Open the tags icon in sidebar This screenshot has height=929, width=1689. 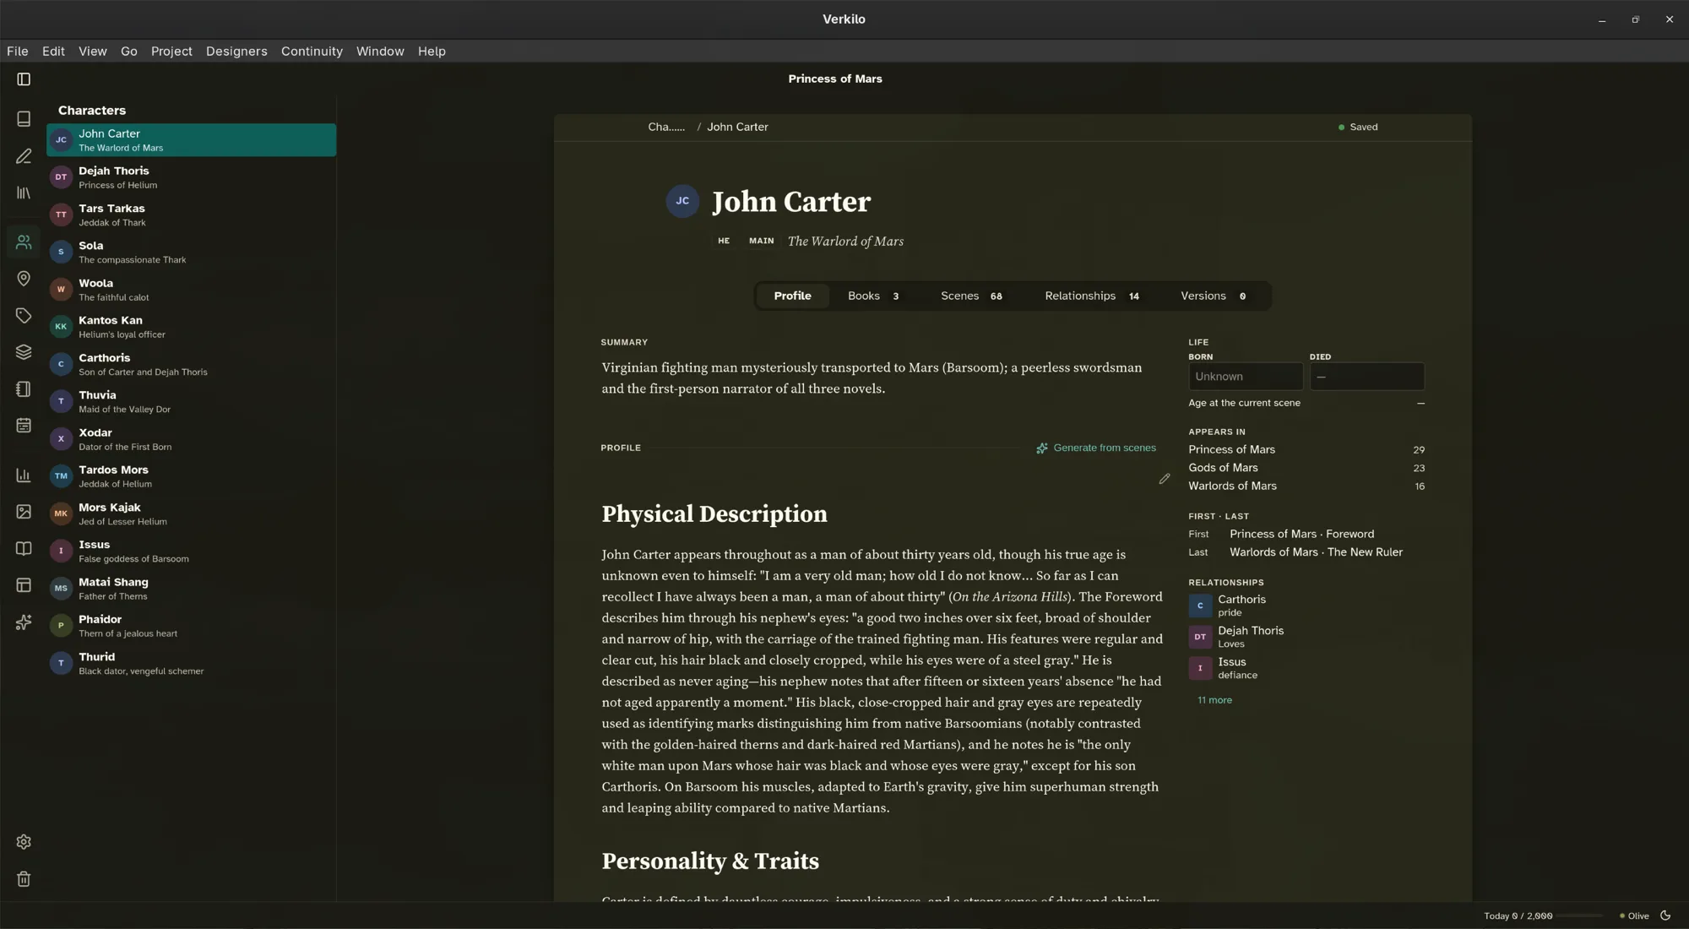24,316
